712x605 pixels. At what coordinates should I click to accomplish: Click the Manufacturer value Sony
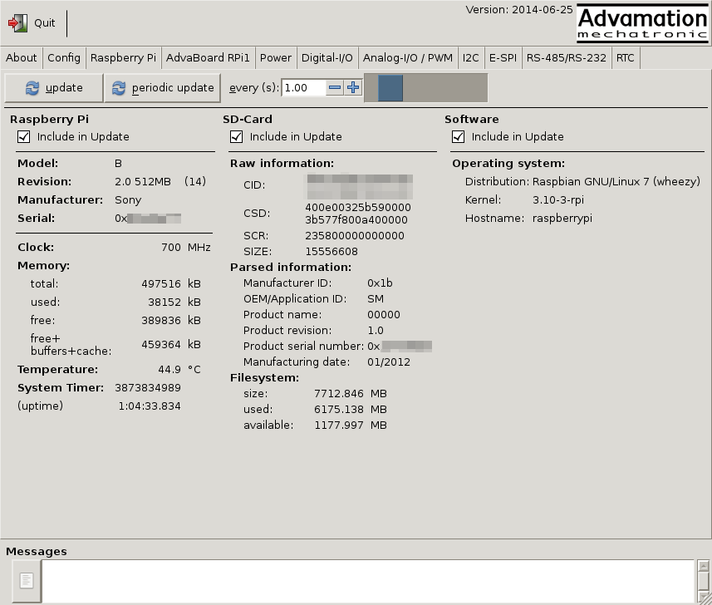pos(128,199)
